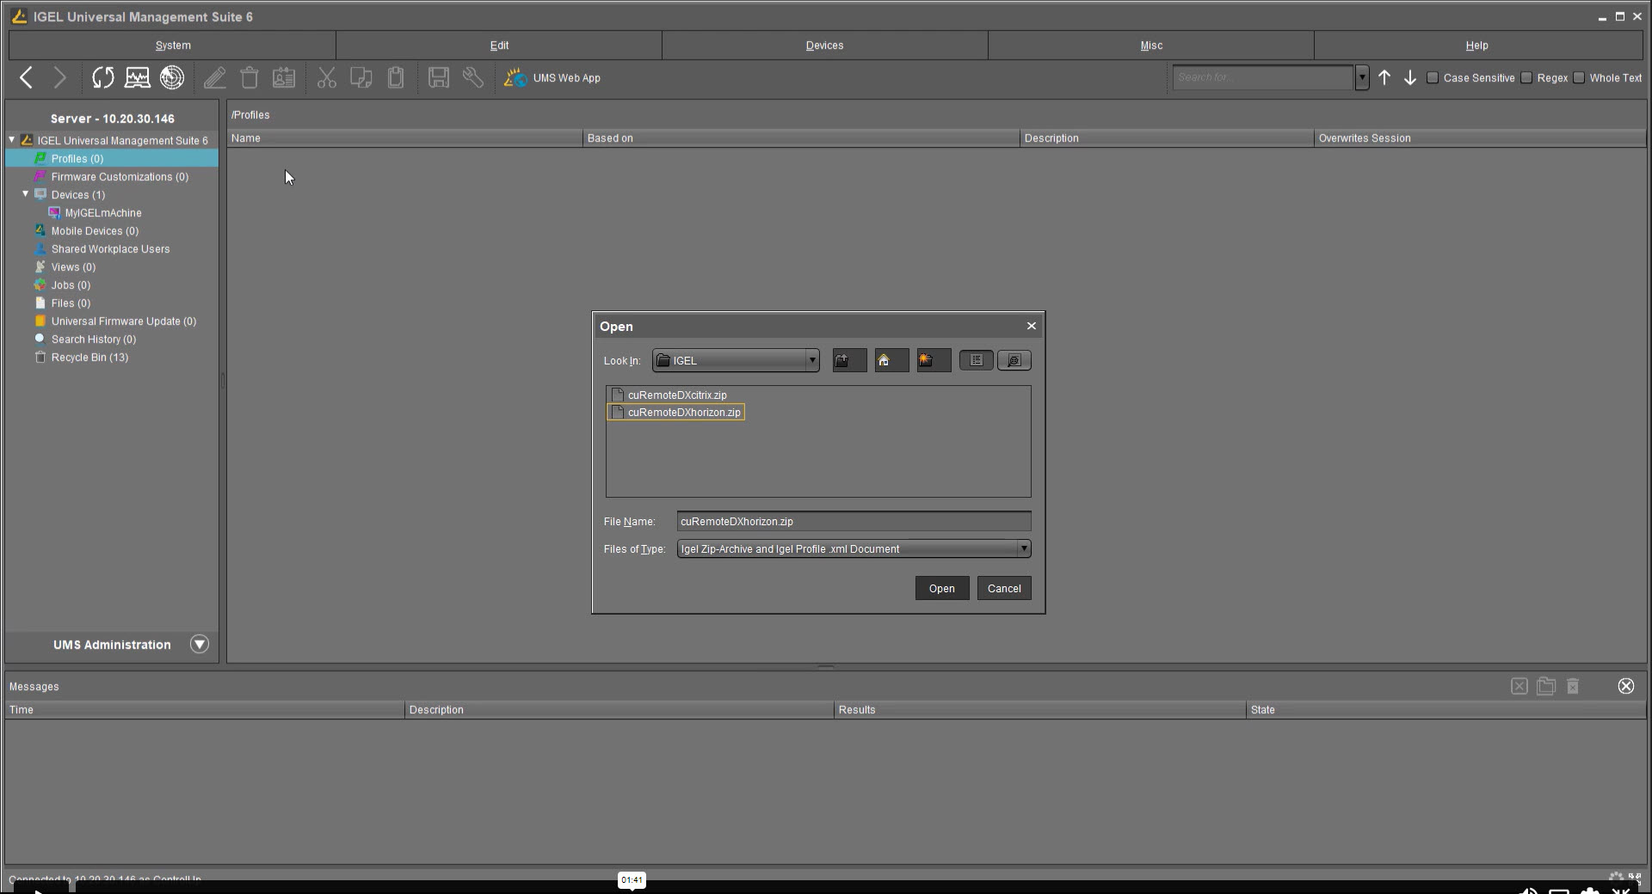Click the File Name input field

pyautogui.click(x=854, y=522)
